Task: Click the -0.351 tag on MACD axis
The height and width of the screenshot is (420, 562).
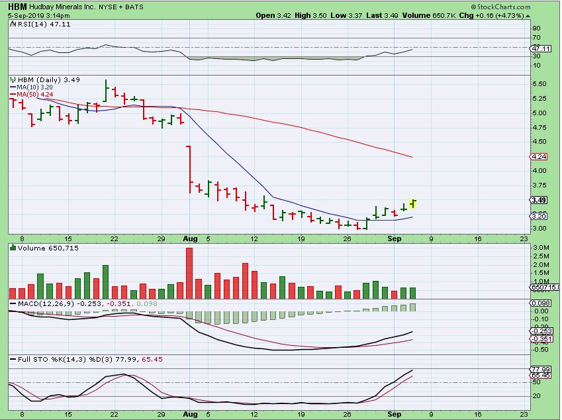Action: (540, 339)
